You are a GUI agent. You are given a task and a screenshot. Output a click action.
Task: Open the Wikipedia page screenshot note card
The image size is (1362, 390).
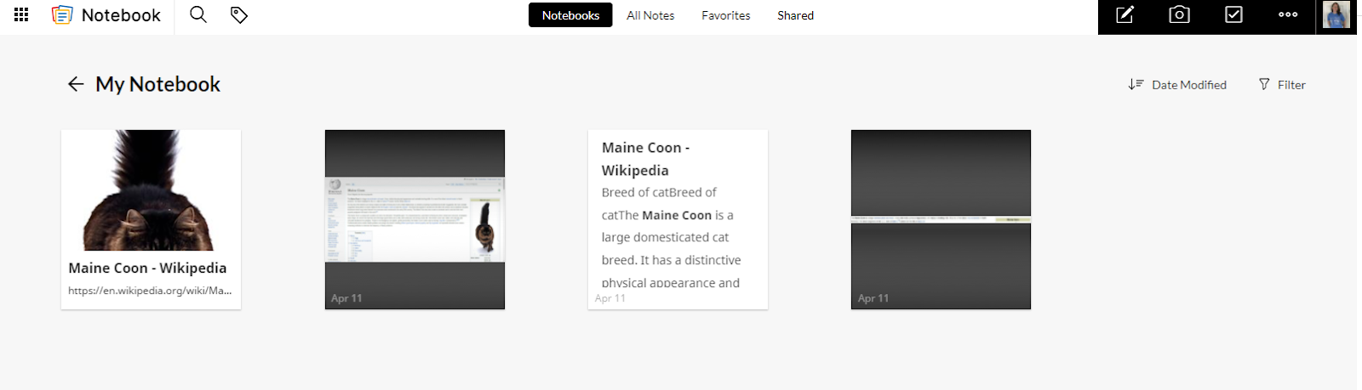415,219
